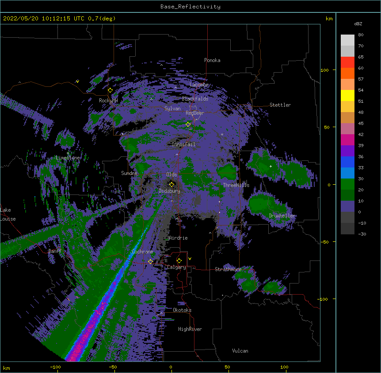Viewport: 381px width, 373px height.
Task: Select the yellow diamond marker above Calgary label
Action: point(179,261)
